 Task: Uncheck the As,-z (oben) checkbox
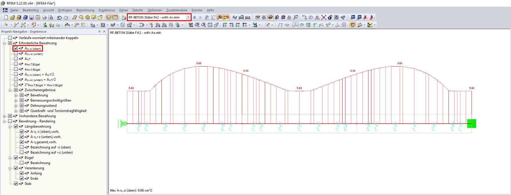(x=16, y=48)
